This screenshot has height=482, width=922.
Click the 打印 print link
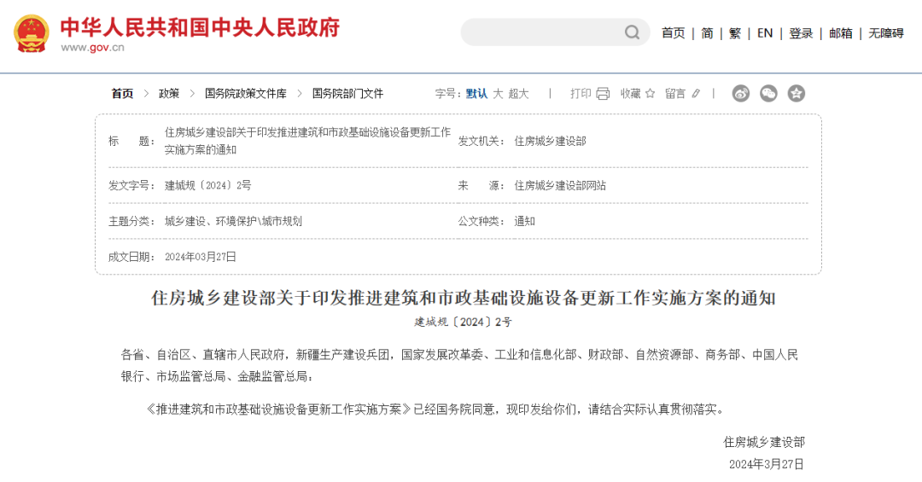pos(581,94)
